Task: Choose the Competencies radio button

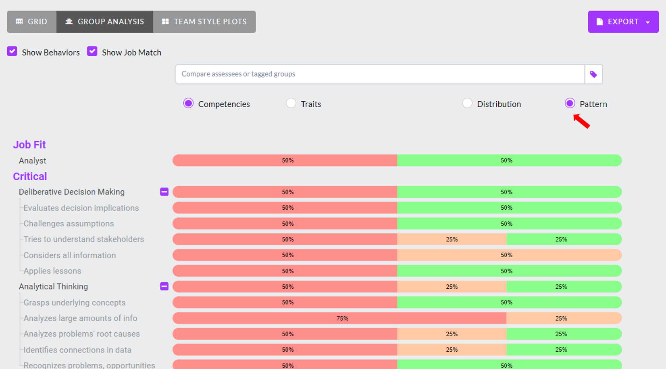Action: 188,103
